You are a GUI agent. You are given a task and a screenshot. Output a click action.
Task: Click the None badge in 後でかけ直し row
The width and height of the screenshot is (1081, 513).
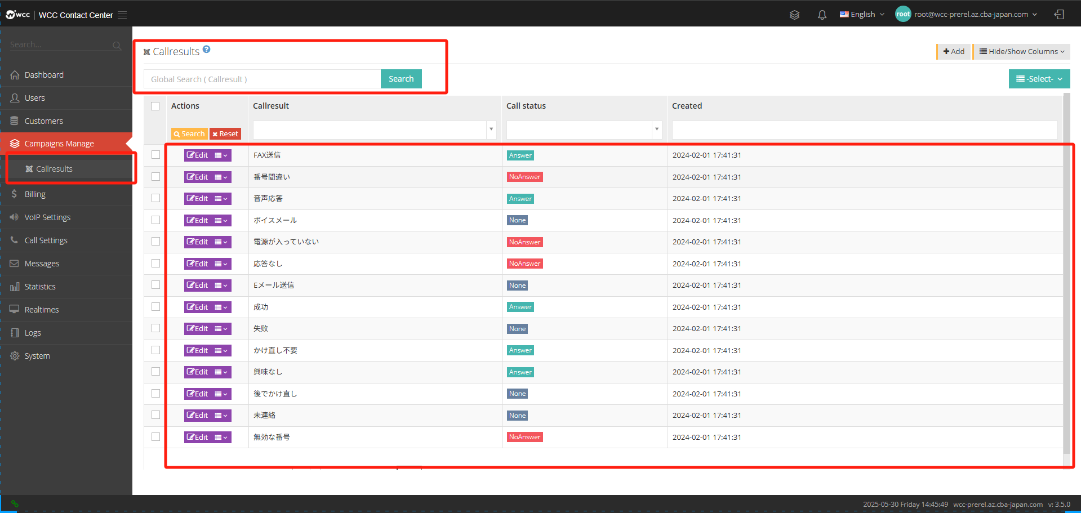coord(517,394)
